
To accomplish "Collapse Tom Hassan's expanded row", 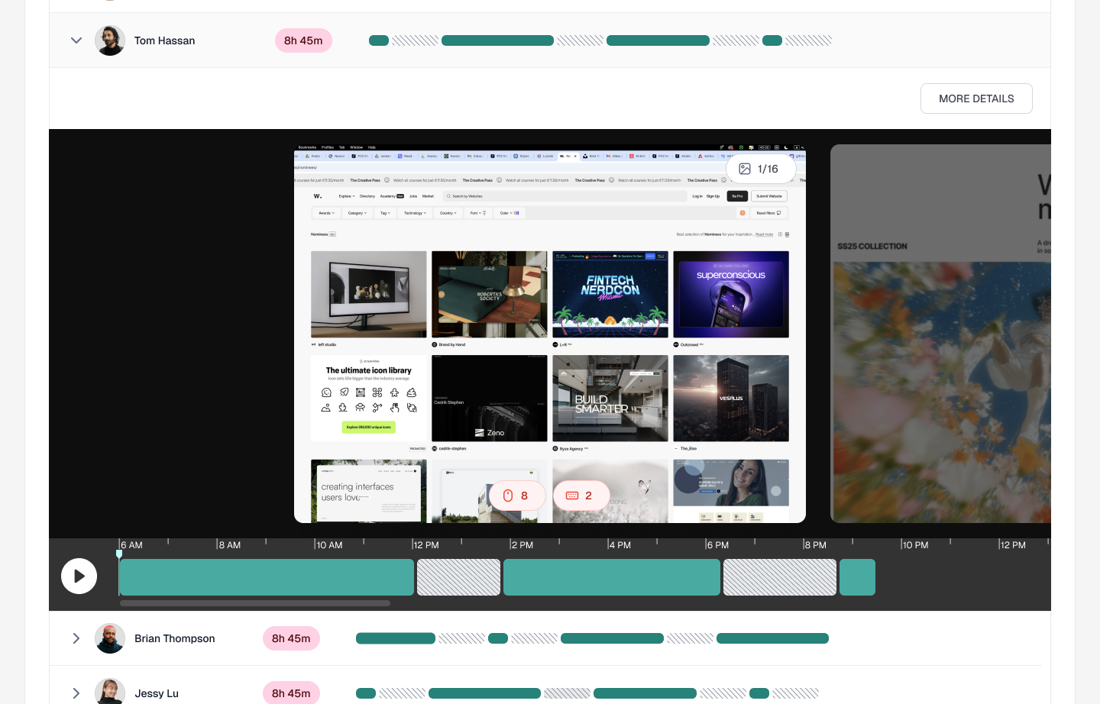I will coord(76,40).
